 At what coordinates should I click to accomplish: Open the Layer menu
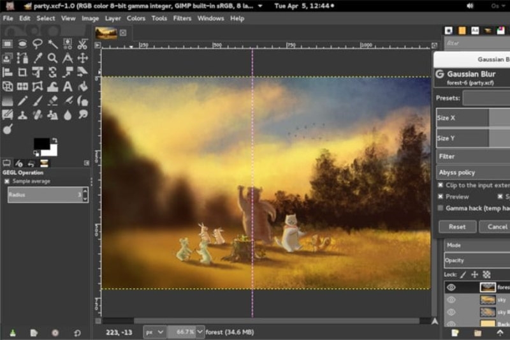click(x=113, y=18)
